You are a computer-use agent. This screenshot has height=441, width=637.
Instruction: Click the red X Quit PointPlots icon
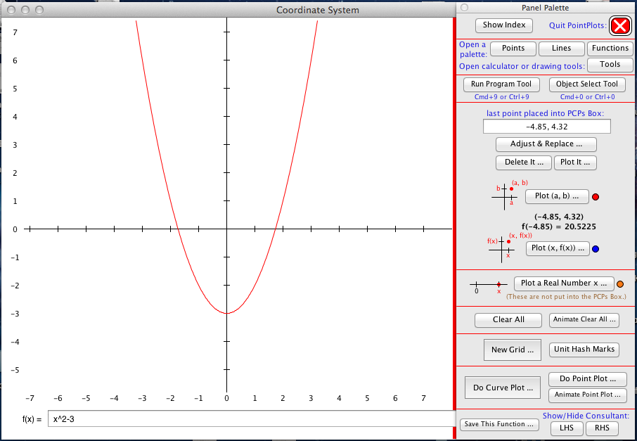[620, 26]
